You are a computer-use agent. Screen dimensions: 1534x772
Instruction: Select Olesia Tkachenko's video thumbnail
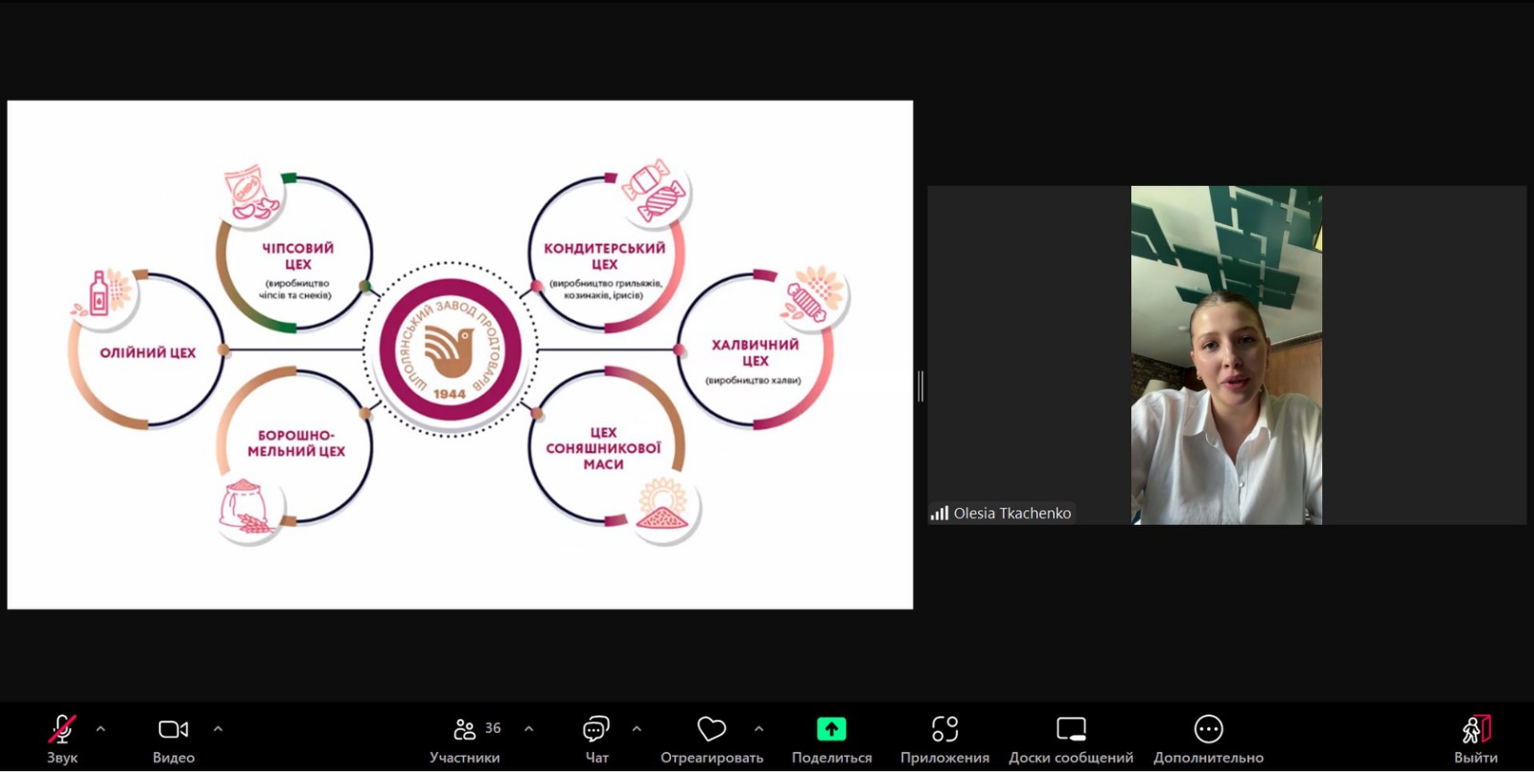click(1226, 355)
